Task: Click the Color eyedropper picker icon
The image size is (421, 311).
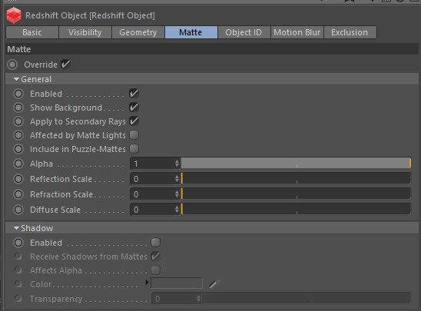Action: 214,283
